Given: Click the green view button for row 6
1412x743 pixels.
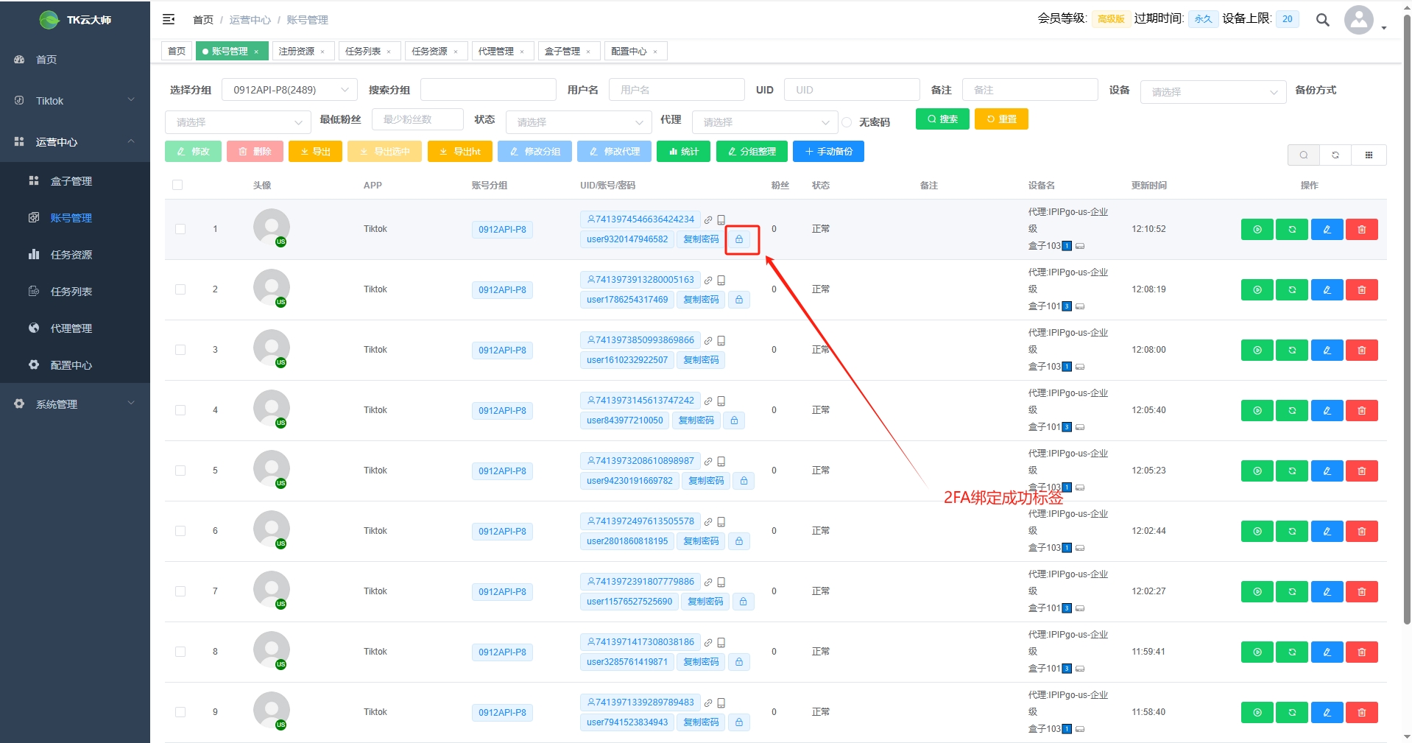Looking at the screenshot, I should tap(1257, 532).
